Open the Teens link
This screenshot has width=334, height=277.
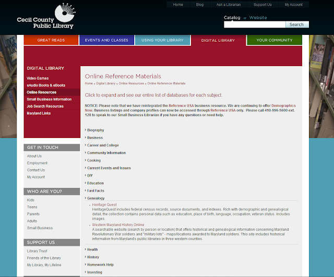32,207
